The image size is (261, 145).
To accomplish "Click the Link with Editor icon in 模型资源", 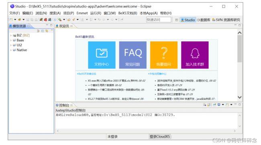I will (47, 31).
